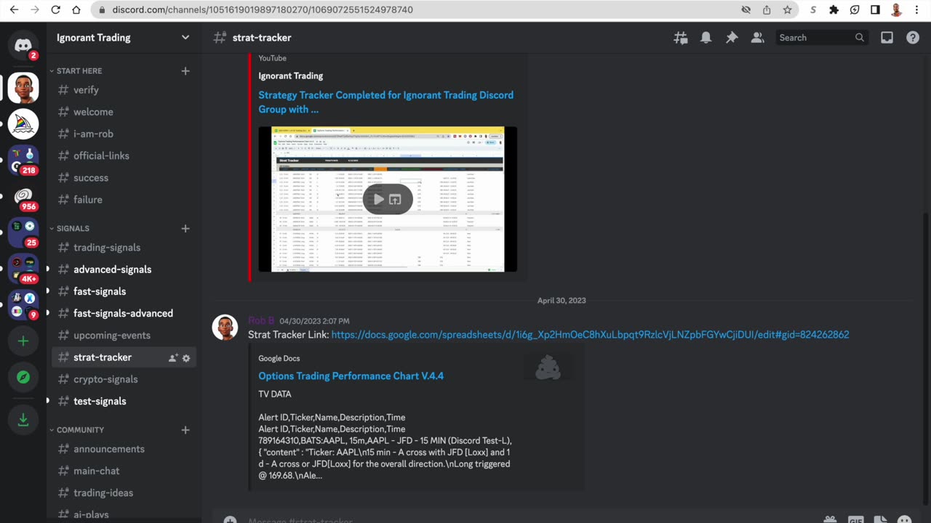This screenshot has height=523, width=931.
Task: Open the fast-signals-advanced channel
Action: pos(124,313)
